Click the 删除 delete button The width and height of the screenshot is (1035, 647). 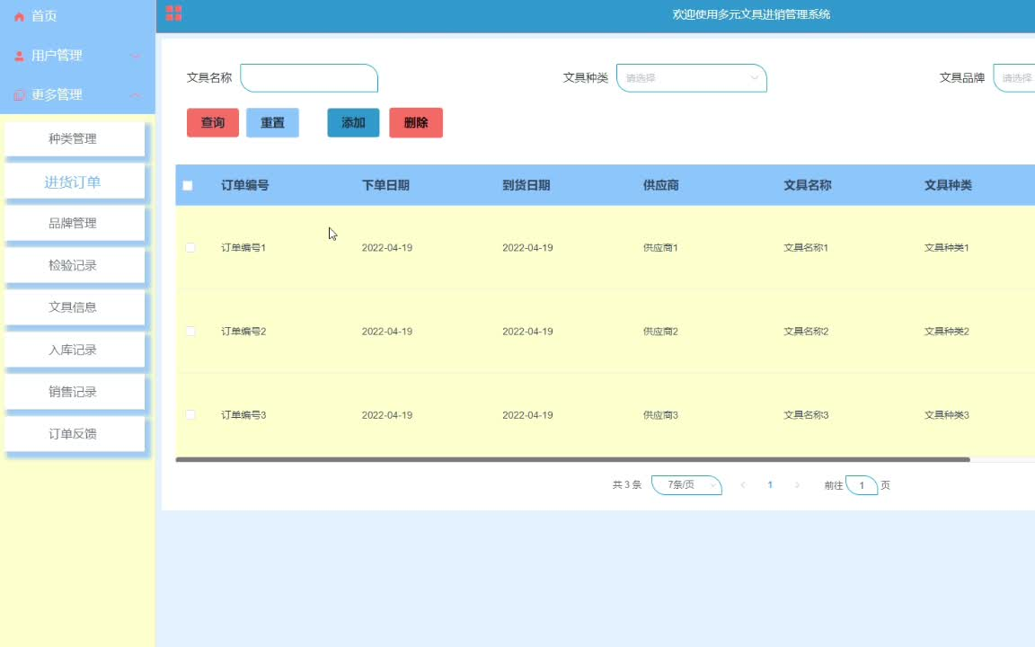pos(416,122)
